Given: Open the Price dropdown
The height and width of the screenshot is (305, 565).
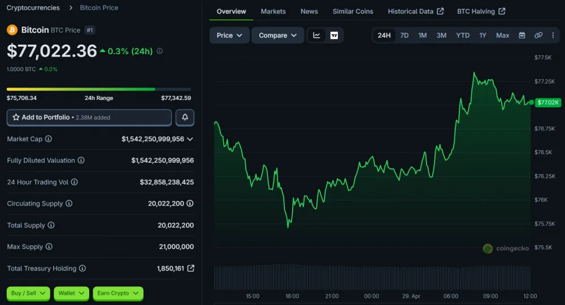Looking at the screenshot, I should click(x=229, y=35).
